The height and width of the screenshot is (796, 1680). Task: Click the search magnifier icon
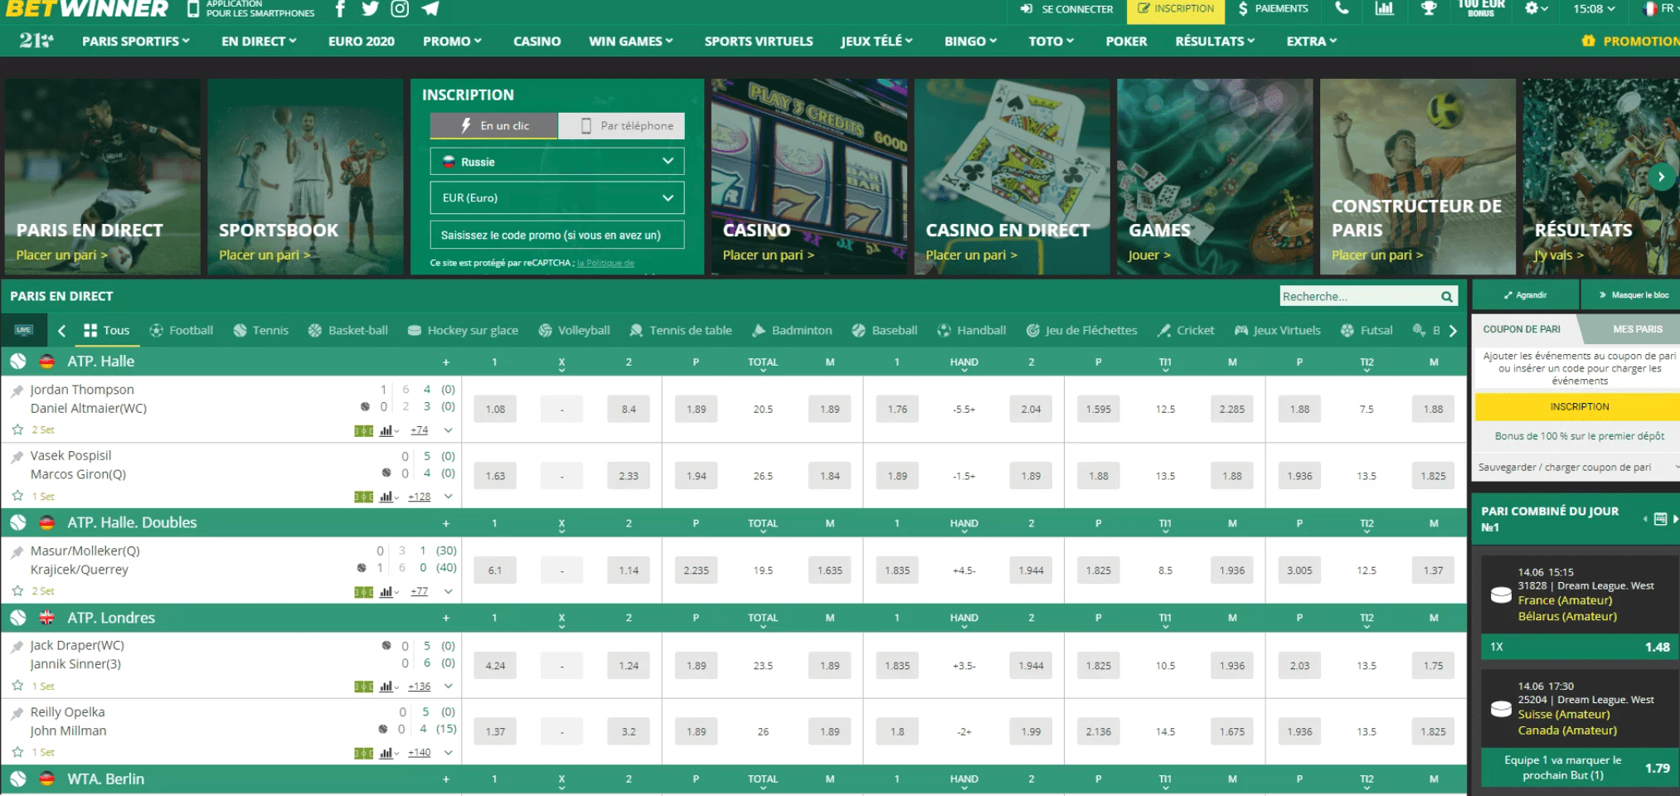pos(1446,296)
